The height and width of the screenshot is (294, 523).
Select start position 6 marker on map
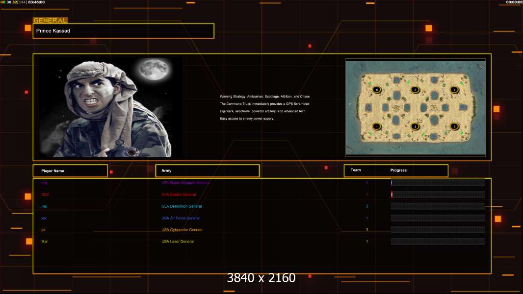coord(377,90)
